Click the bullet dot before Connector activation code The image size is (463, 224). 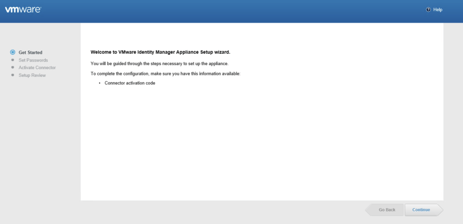point(99,84)
